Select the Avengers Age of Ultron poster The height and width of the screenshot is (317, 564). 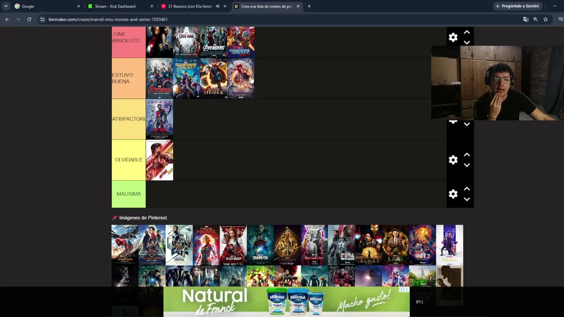click(x=160, y=78)
